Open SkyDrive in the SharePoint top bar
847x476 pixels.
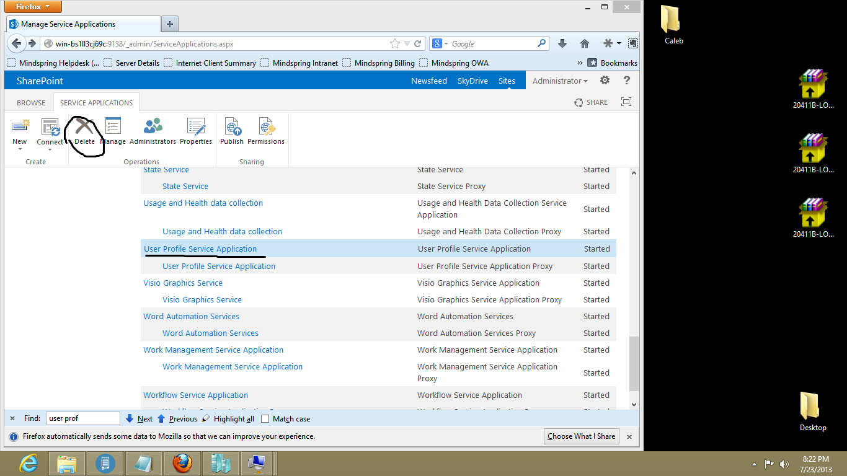coord(472,81)
